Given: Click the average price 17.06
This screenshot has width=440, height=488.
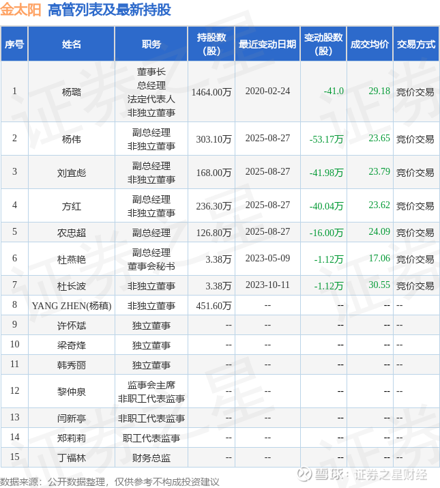Looking at the screenshot, I should tap(379, 258).
